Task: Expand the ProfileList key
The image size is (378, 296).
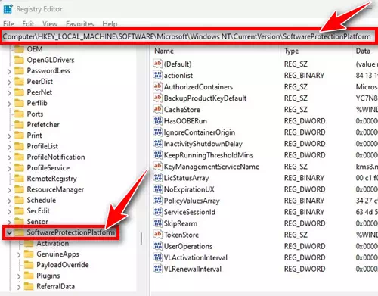Action: pyautogui.click(x=9, y=147)
